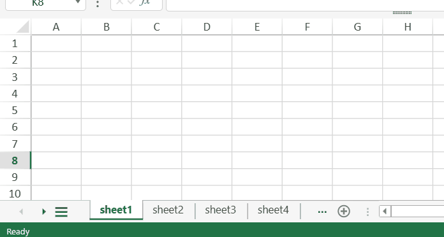
Task: Select row 8 header
Action: click(x=15, y=161)
